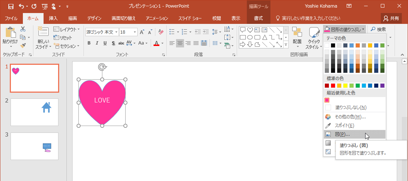
Task: Click the Paste (貼り付け) clipboard icon
Action: [x=10, y=32]
